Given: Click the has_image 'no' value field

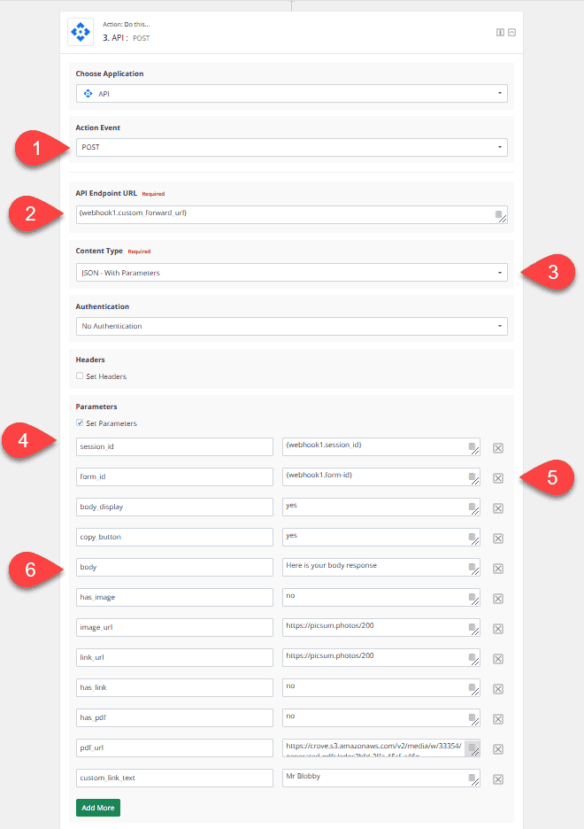Looking at the screenshot, I should pos(381,598).
